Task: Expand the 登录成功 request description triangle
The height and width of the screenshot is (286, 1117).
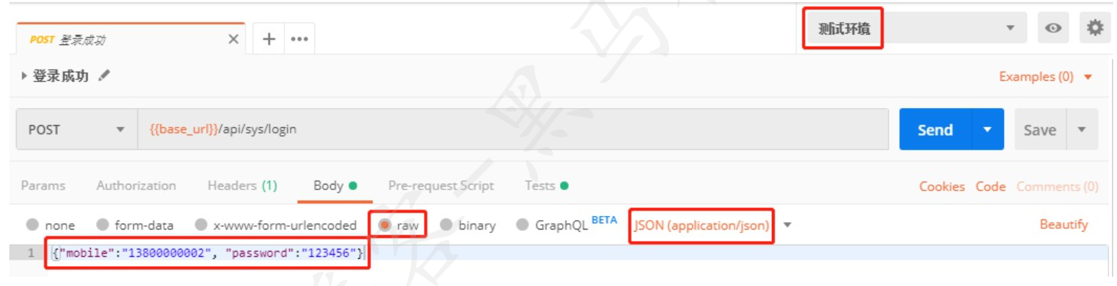Action: tap(26, 76)
